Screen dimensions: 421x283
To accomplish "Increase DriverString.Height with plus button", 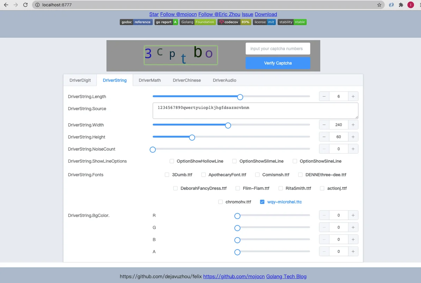I will point(353,137).
